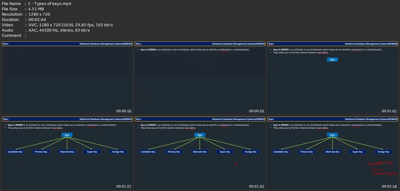
Task: Click the 00:00:35 timestamp text
Action: 257,111
